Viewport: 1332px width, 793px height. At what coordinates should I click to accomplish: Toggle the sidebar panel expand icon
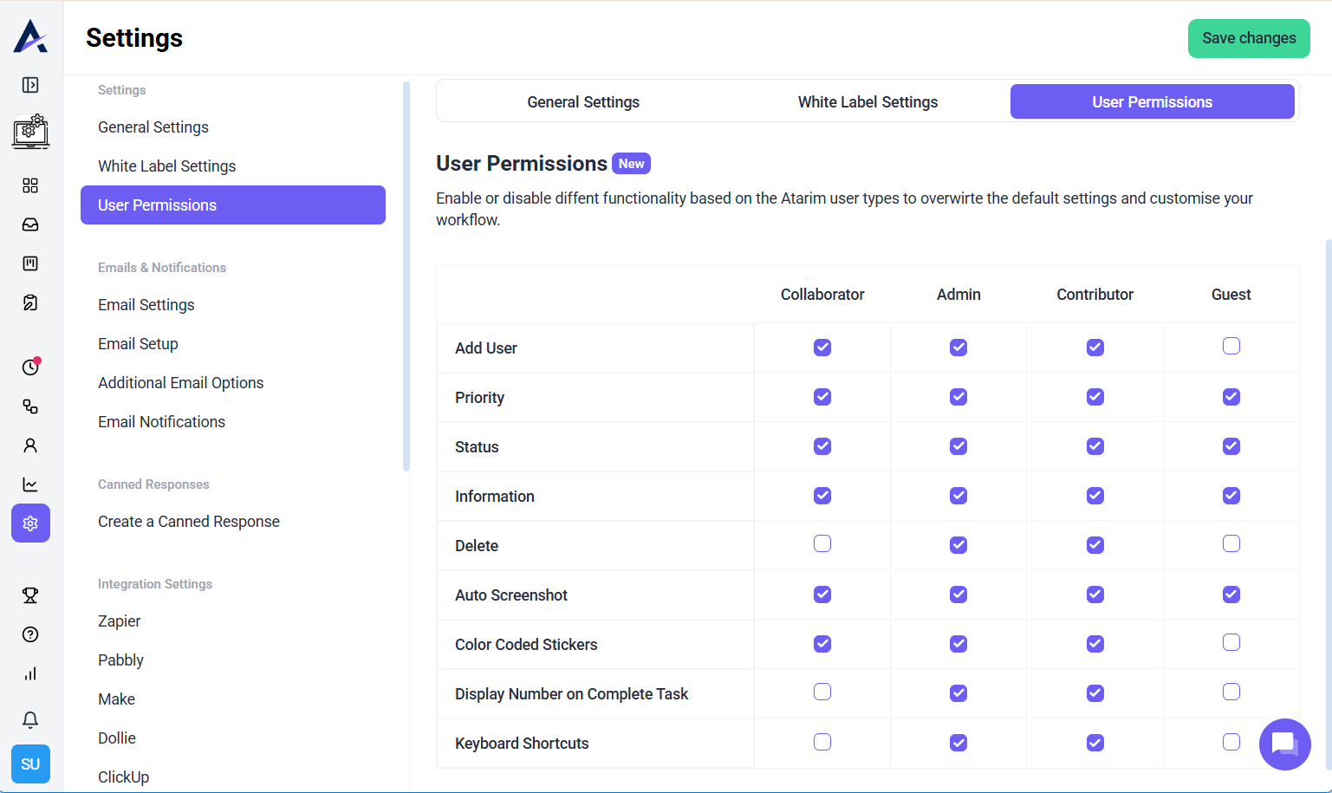pyautogui.click(x=30, y=85)
